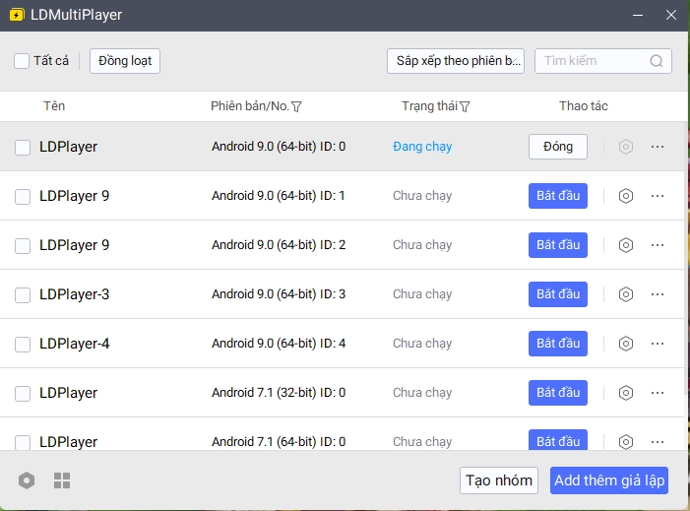Select the LDPlayer-4 row checkbox
690x511 pixels.
23,344
